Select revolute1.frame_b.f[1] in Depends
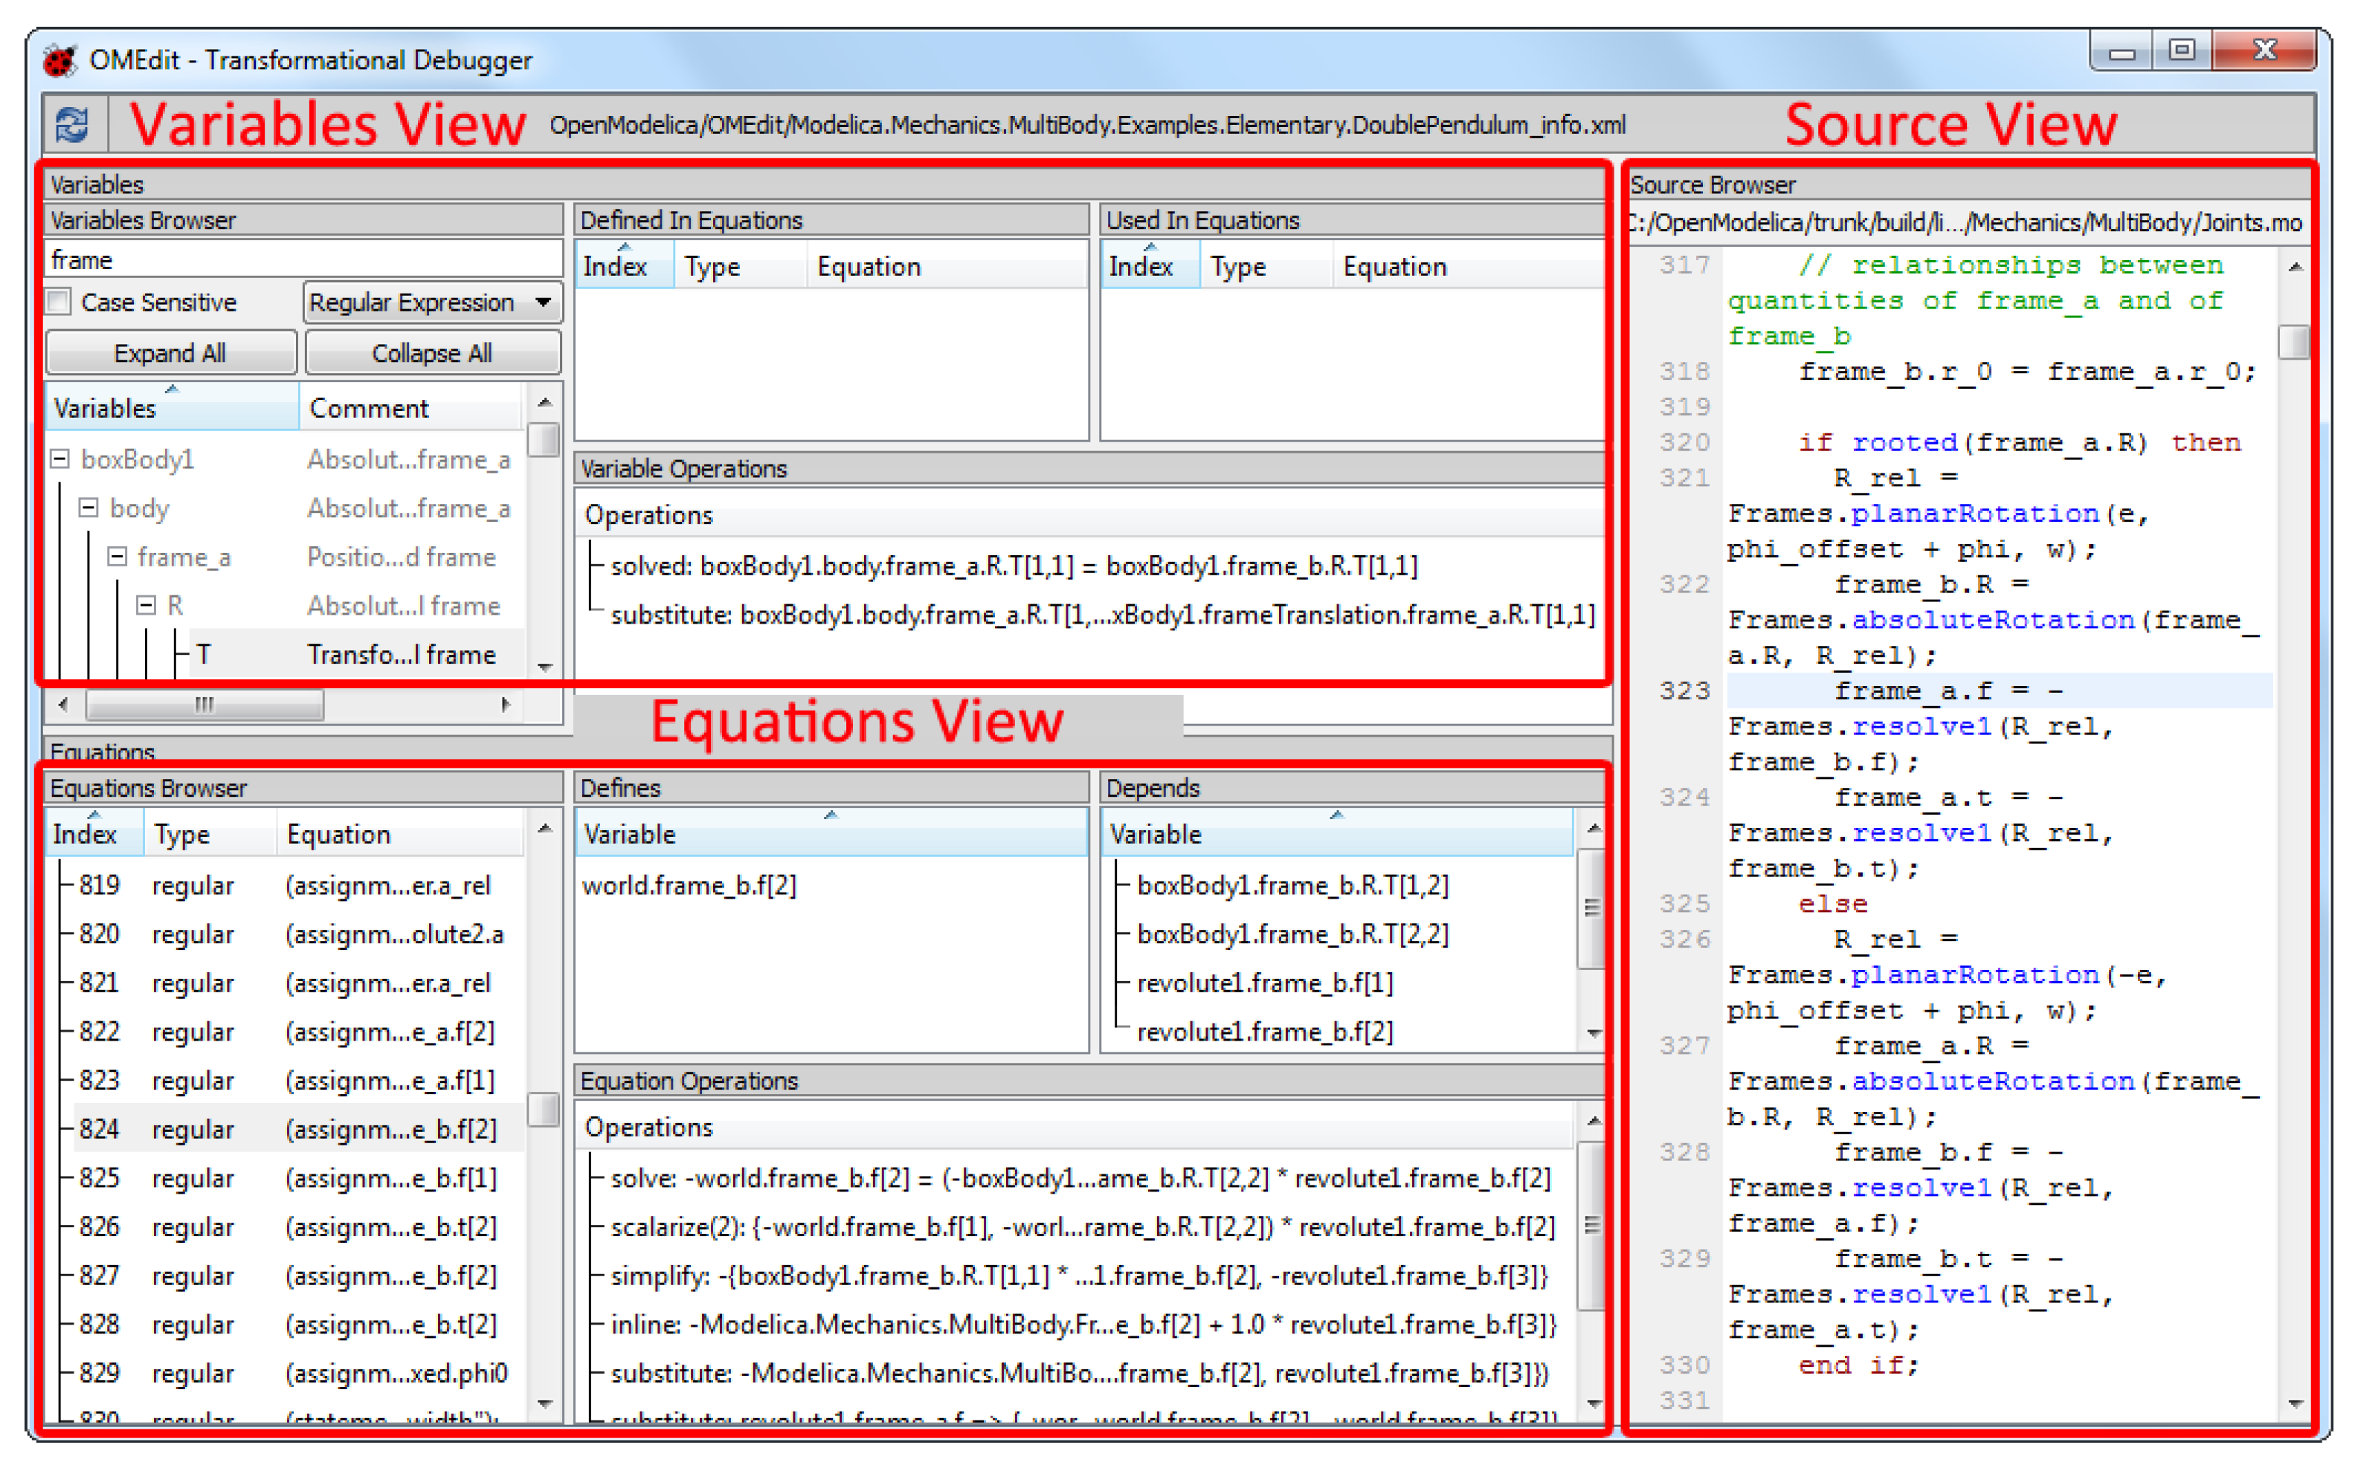The image size is (2358, 1465). (1265, 983)
